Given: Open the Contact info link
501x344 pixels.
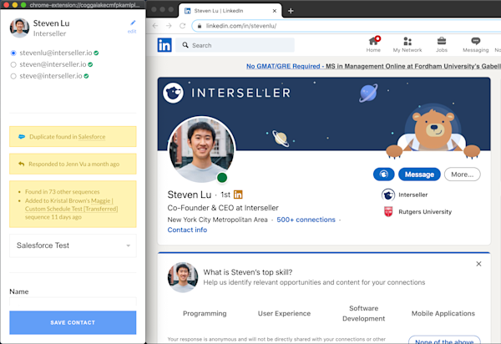Looking at the screenshot, I should click(x=187, y=230).
